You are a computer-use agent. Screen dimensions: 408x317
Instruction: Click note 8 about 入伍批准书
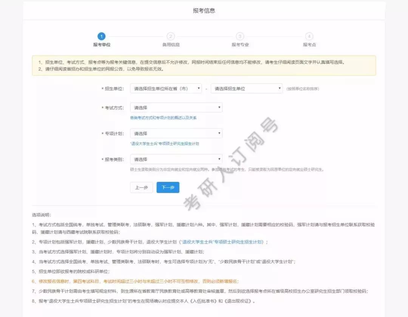[x=144, y=301]
